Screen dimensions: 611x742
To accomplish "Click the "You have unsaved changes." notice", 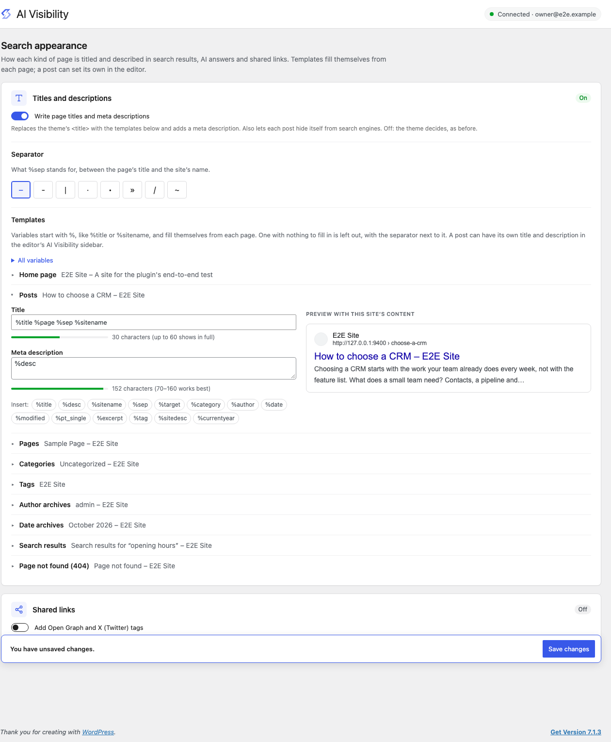I will pyautogui.click(x=52, y=649).
